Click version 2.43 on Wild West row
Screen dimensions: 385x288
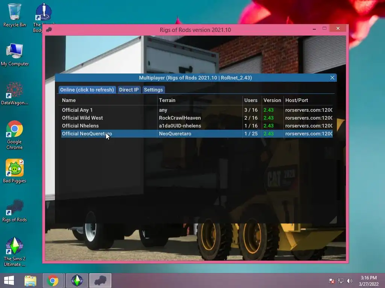(x=268, y=118)
